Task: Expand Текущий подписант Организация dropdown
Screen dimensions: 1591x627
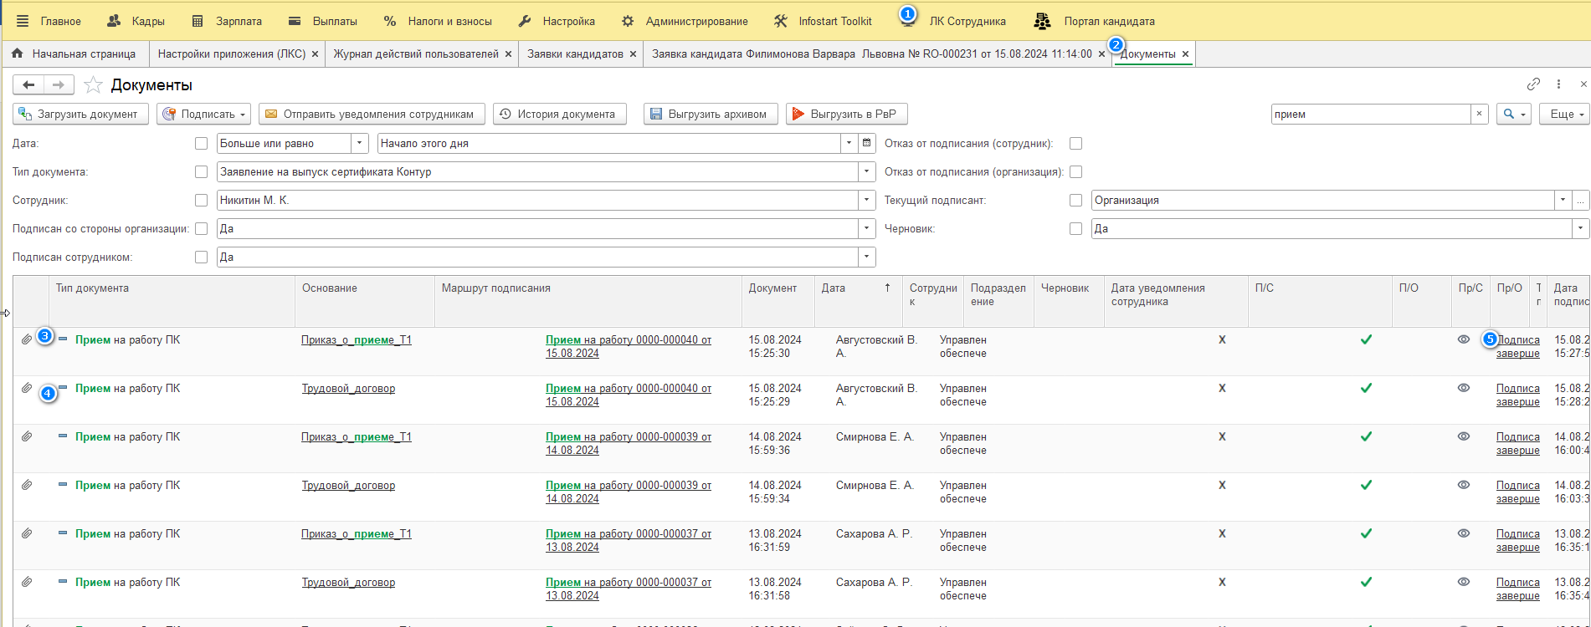Action: tap(1563, 201)
